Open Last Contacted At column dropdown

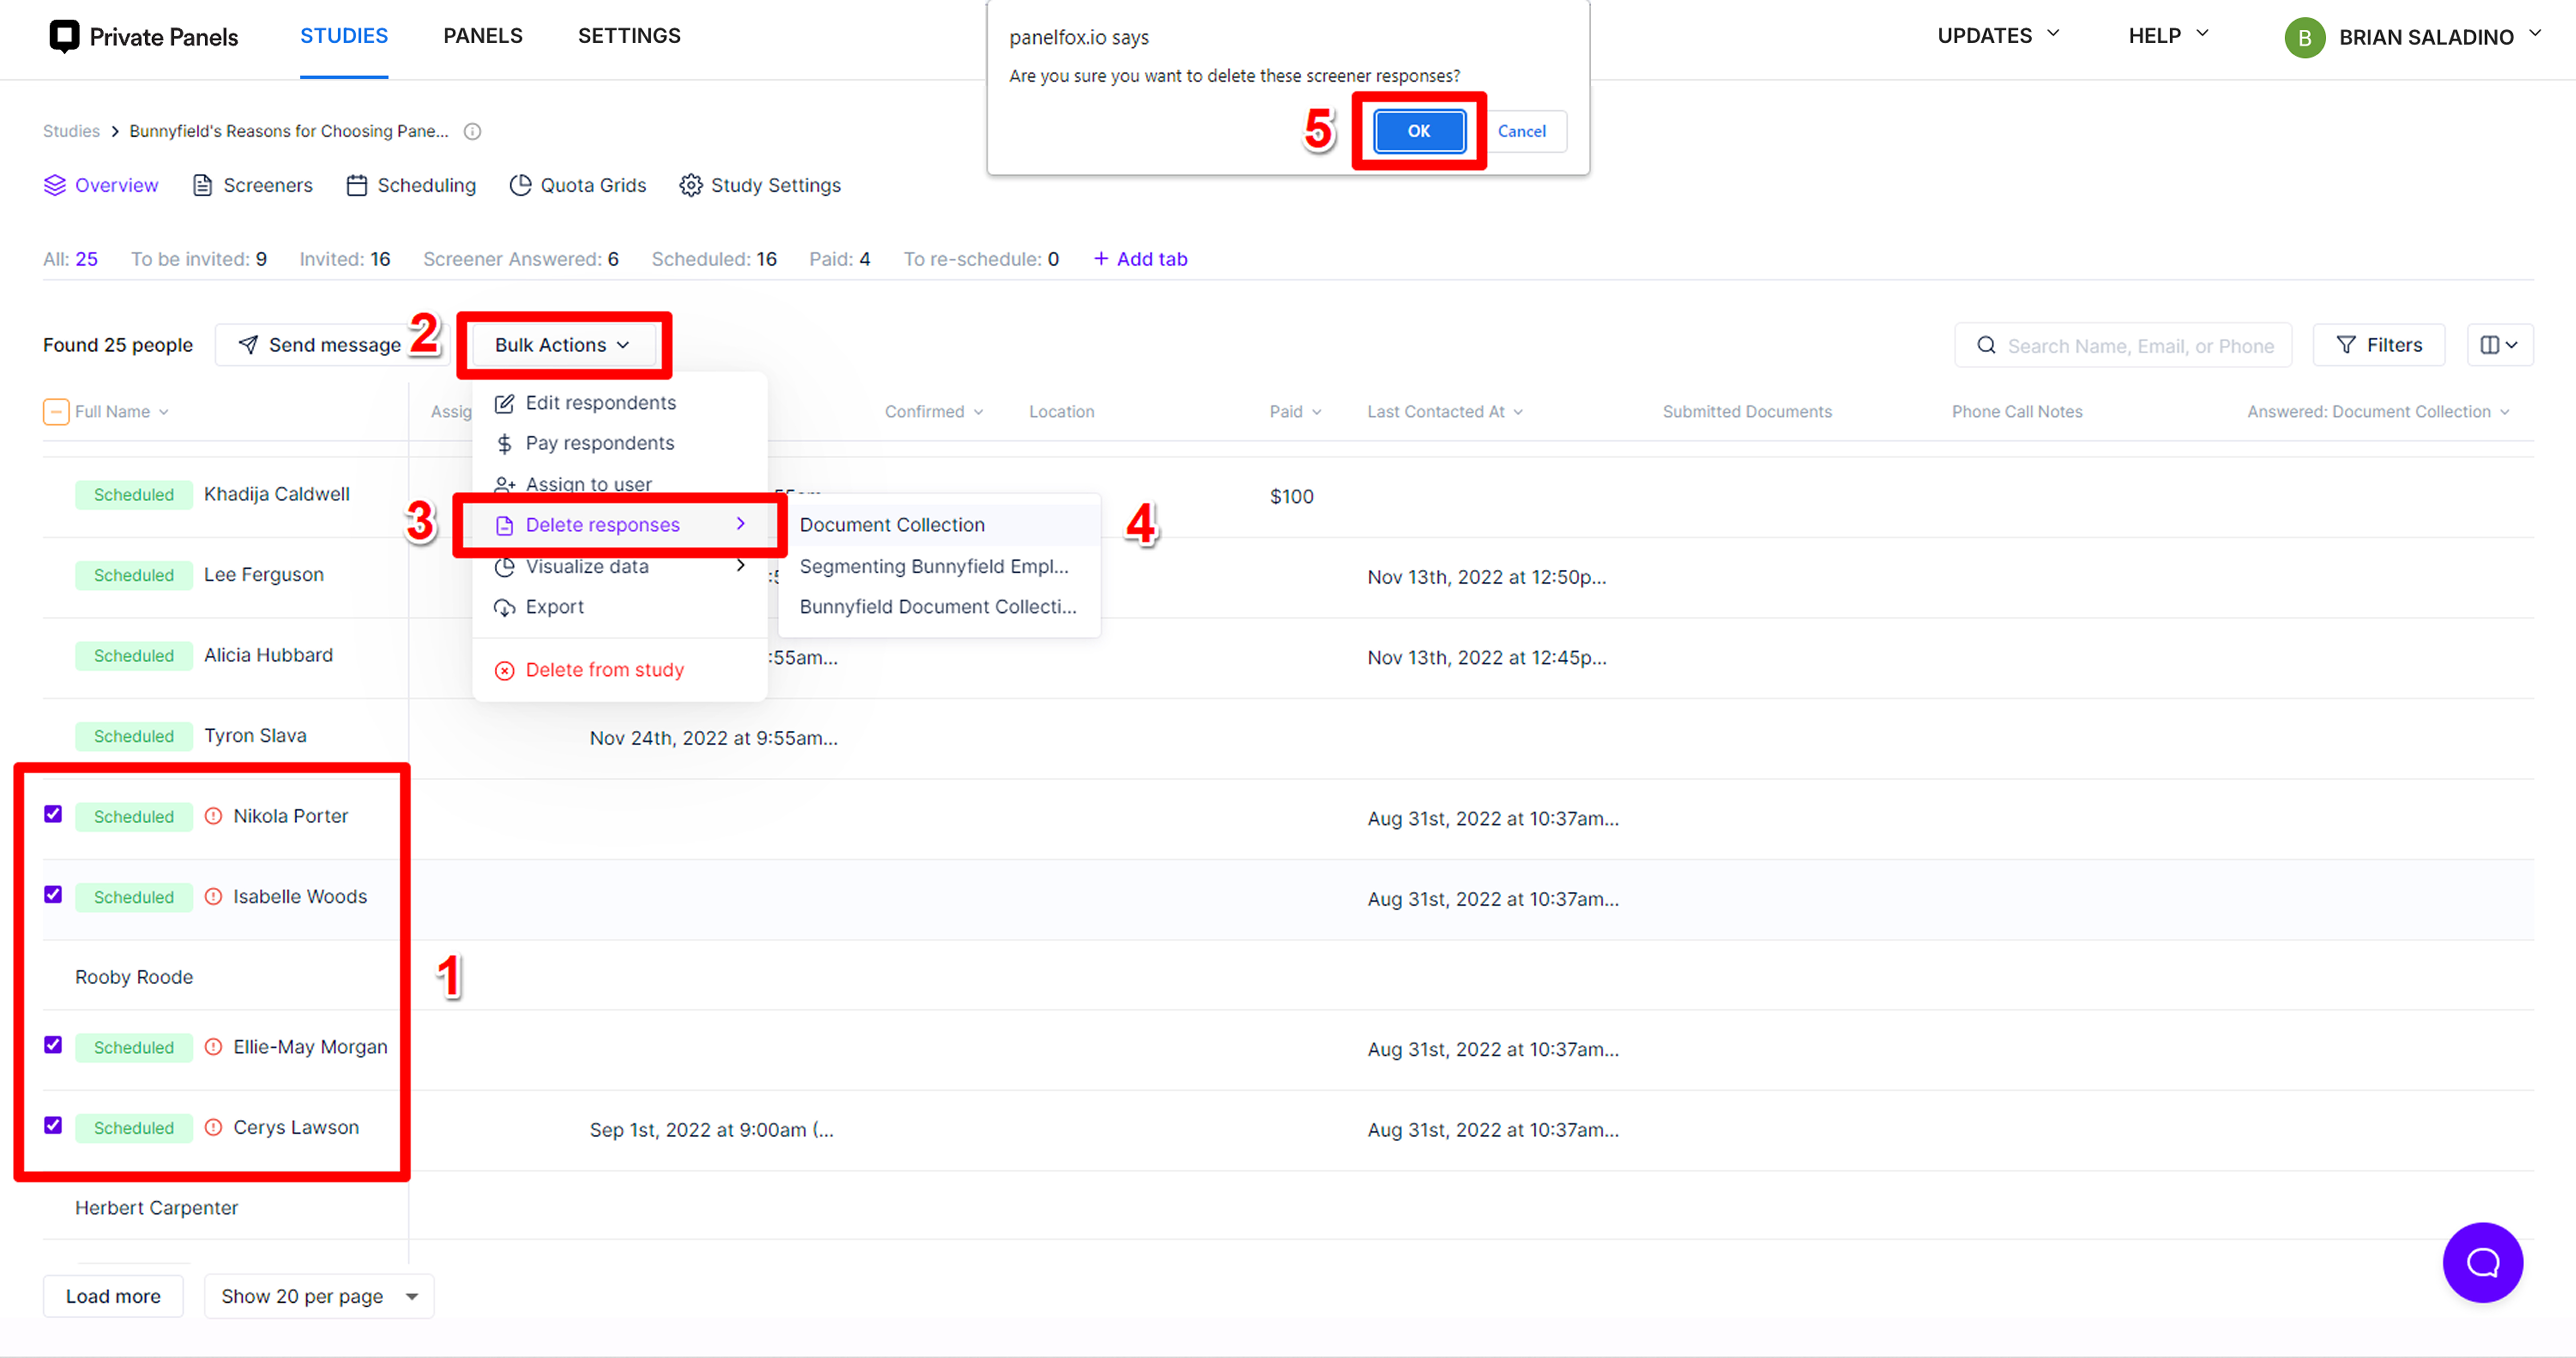click(x=1518, y=412)
